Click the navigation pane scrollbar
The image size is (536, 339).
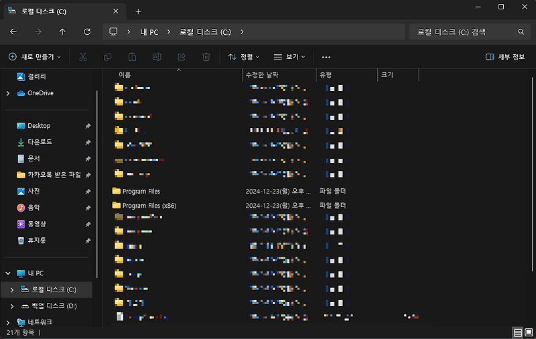coord(97,184)
